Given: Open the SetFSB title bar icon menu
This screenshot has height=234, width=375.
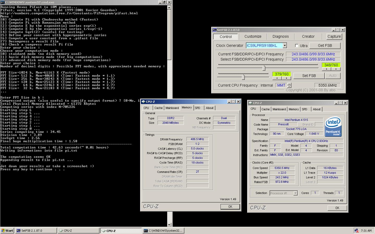Looking at the screenshot, I should pos(214,30).
